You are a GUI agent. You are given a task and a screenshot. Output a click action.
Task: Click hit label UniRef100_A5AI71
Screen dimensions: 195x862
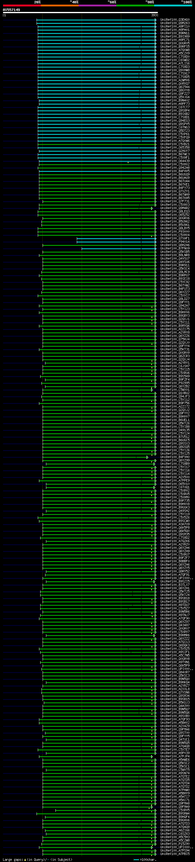(x=175, y=800)
